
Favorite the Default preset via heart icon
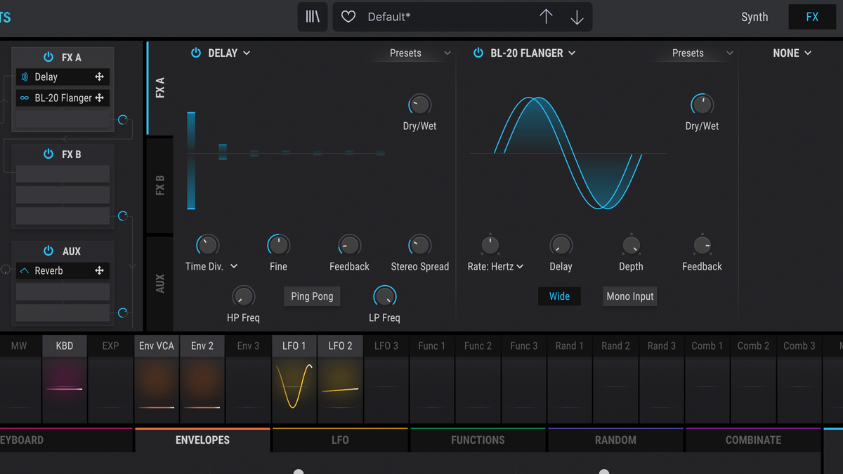point(348,16)
